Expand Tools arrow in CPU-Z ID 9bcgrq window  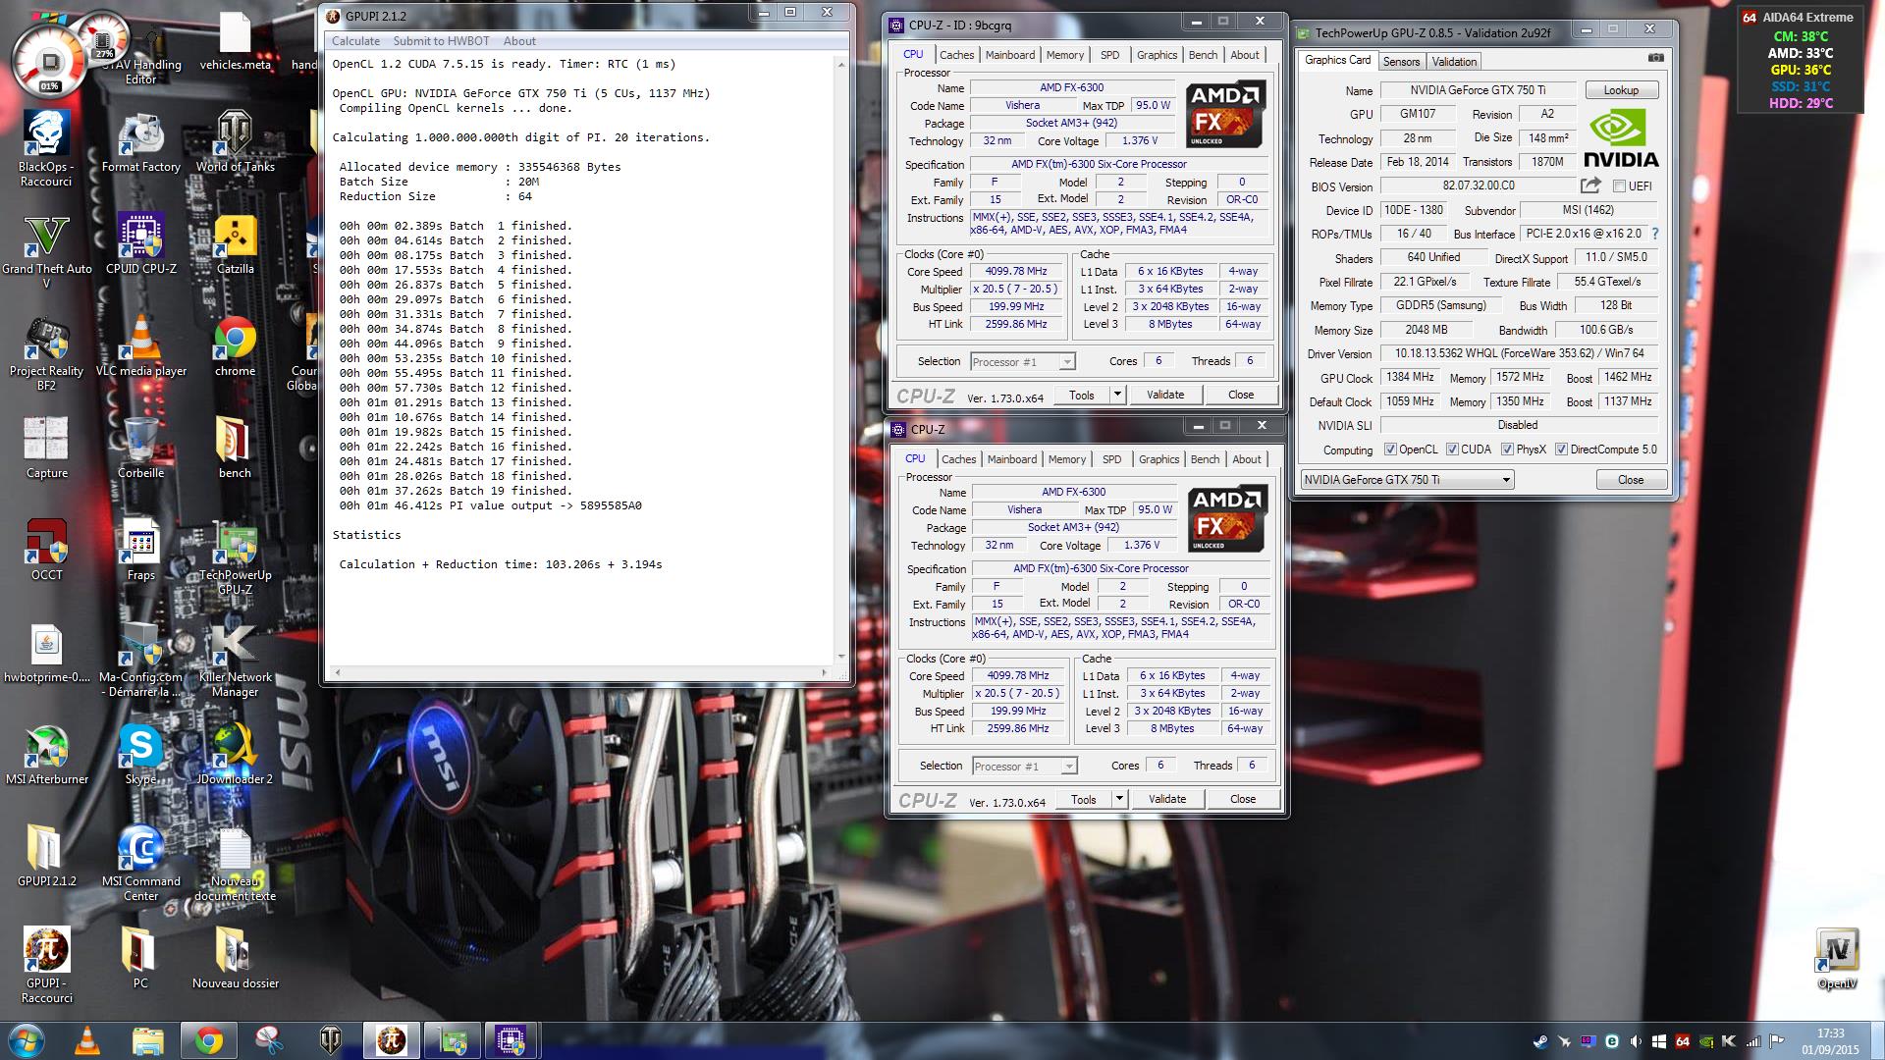[x=1116, y=395]
